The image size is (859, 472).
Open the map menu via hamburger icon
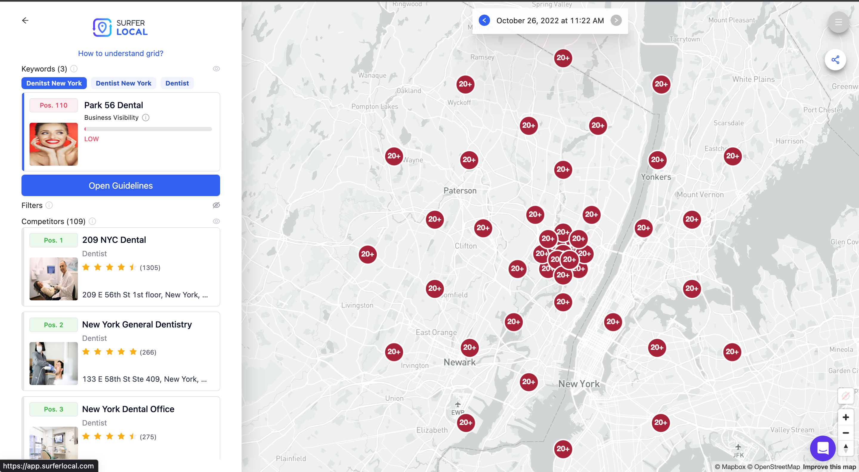838,22
